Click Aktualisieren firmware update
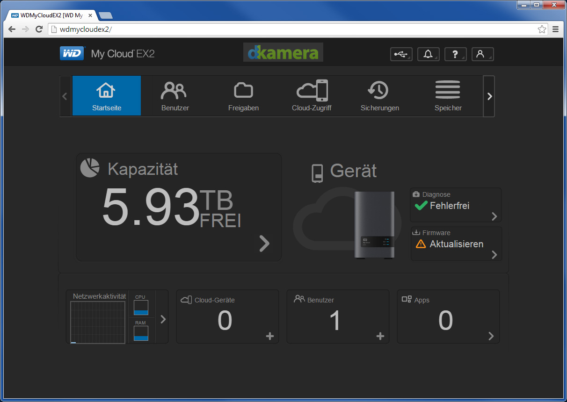This screenshot has width=567, height=402. coord(456,244)
